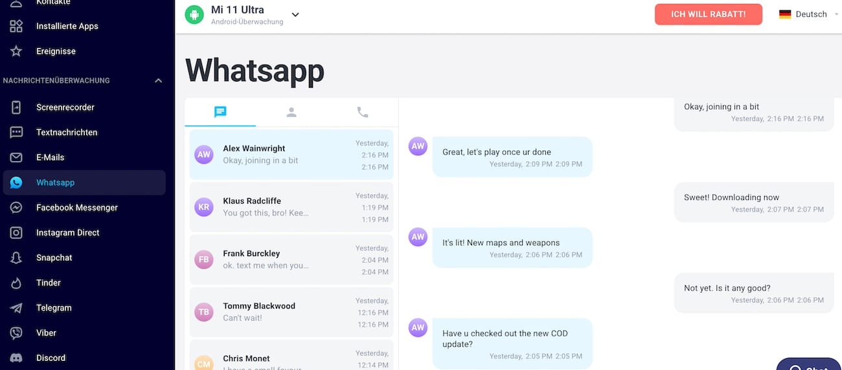Click the Discord icon in sidebar
The height and width of the screenshot is (370, 842).
(16, 358)
